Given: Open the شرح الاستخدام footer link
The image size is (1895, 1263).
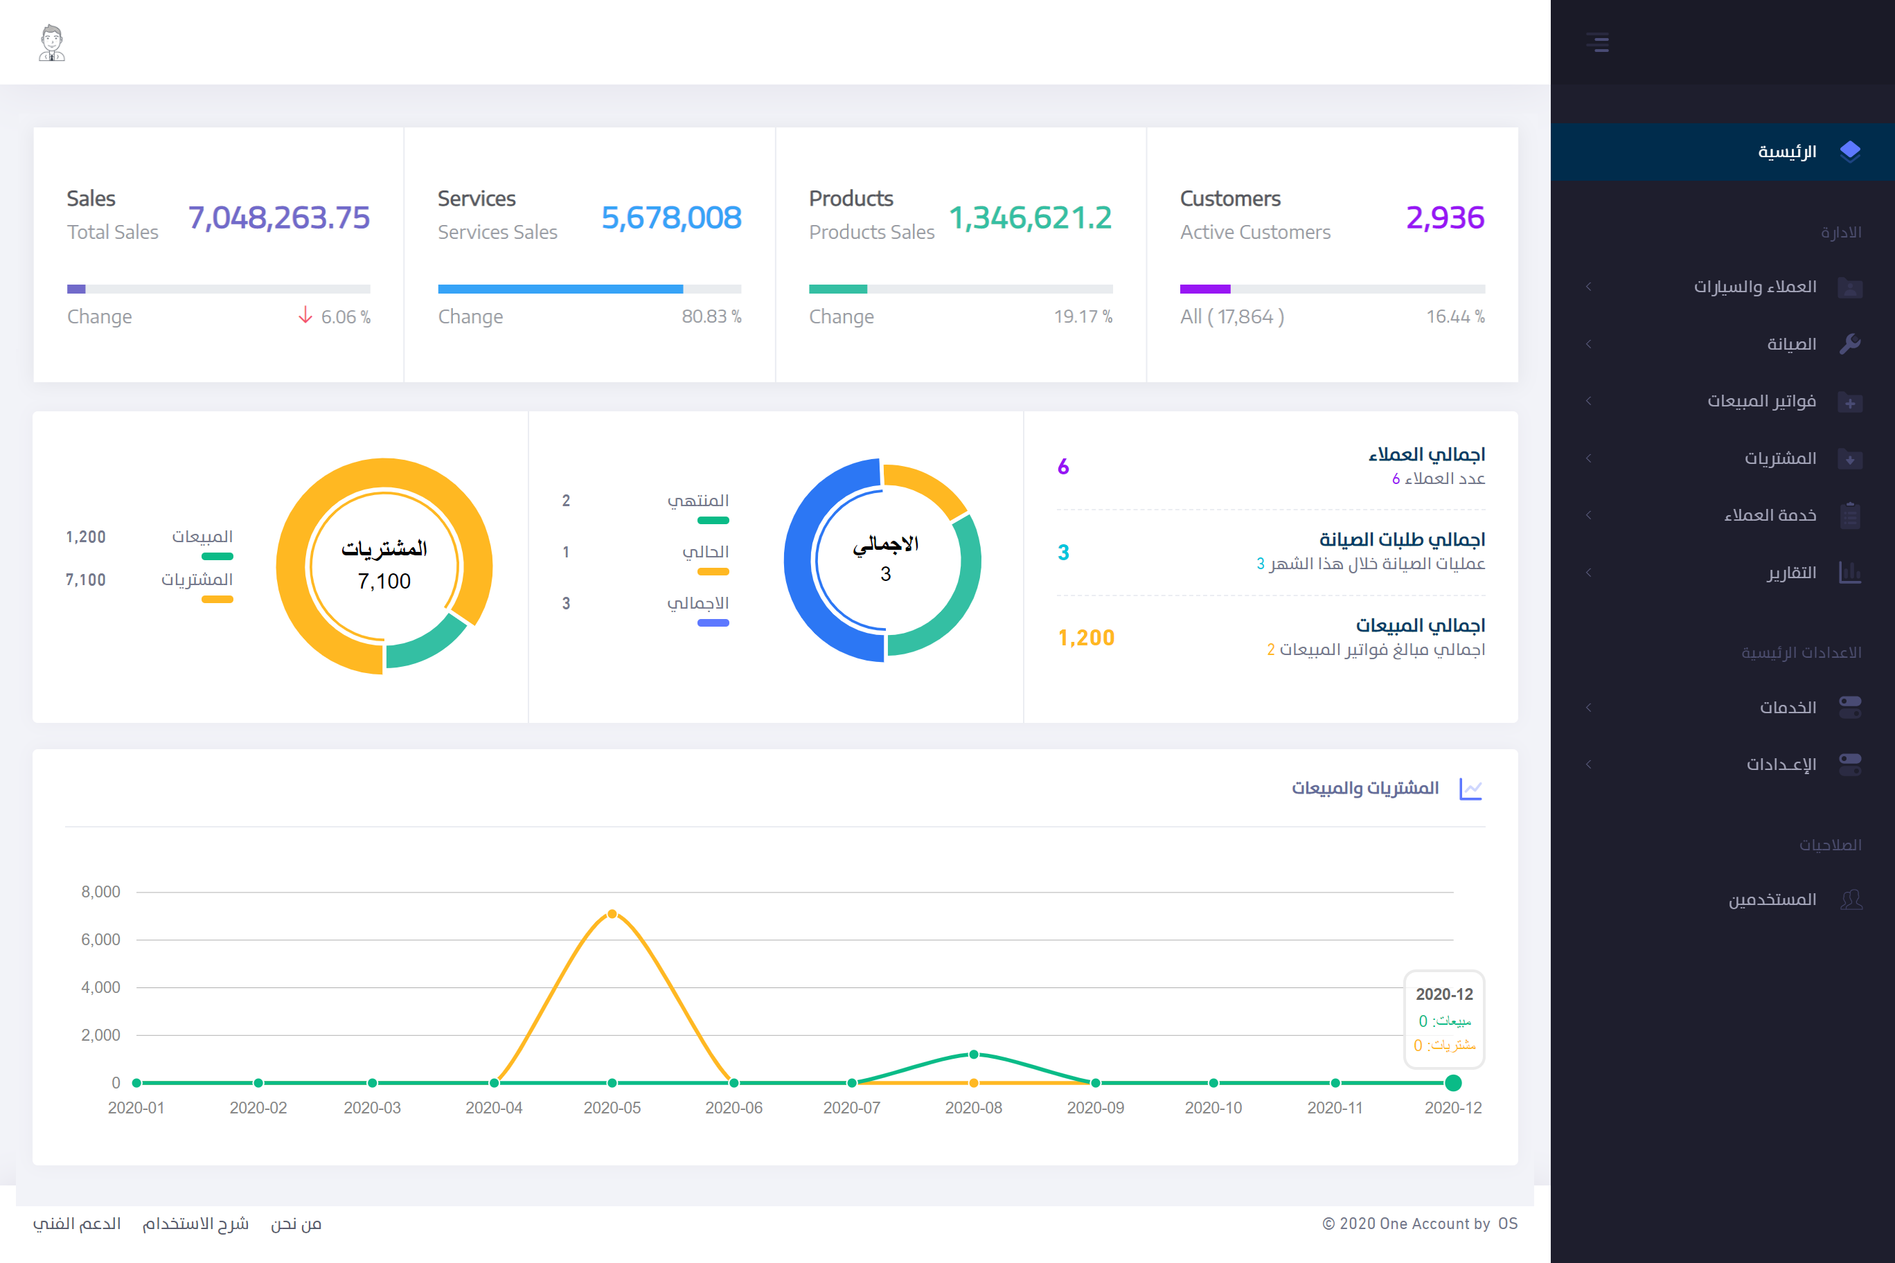Looking at the screenshot, I should coord(195,1224).
